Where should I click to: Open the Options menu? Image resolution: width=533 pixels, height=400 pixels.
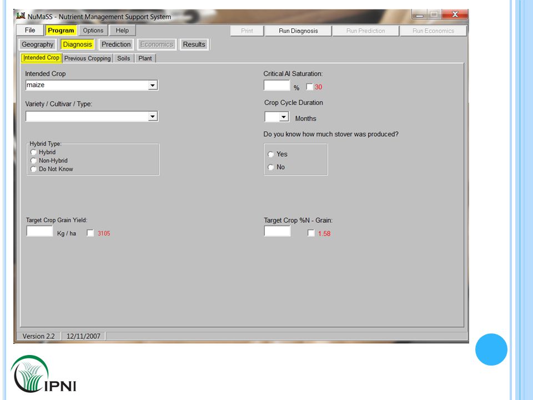tap(93, 30)
